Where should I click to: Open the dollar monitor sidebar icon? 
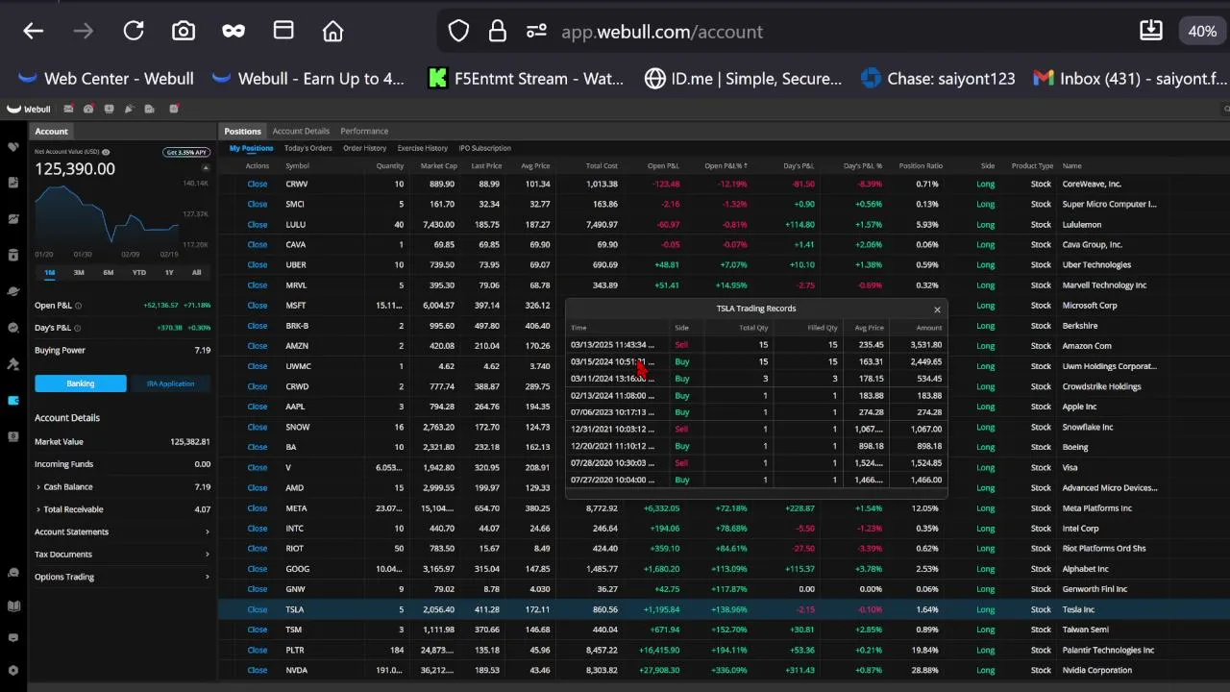tap(13, 436)
